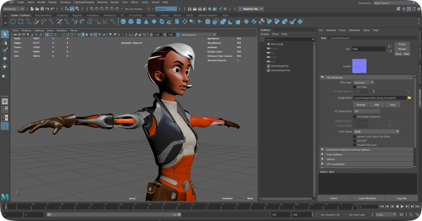Click the NURBS plane shelf icon

(154, 22)
